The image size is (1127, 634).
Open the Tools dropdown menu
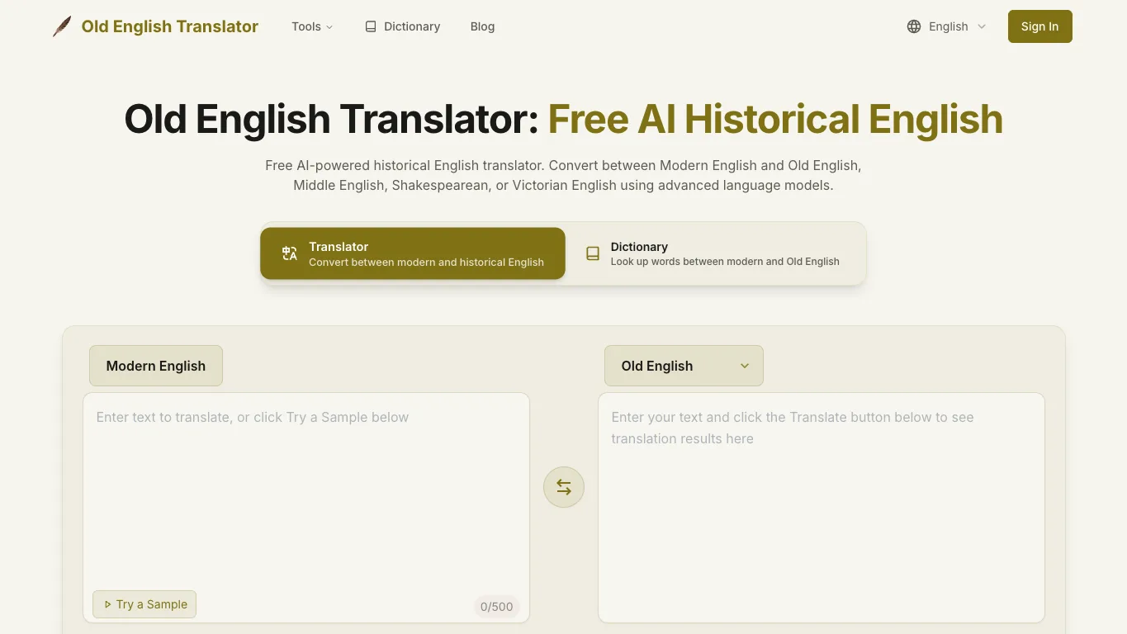coord(312,26)
